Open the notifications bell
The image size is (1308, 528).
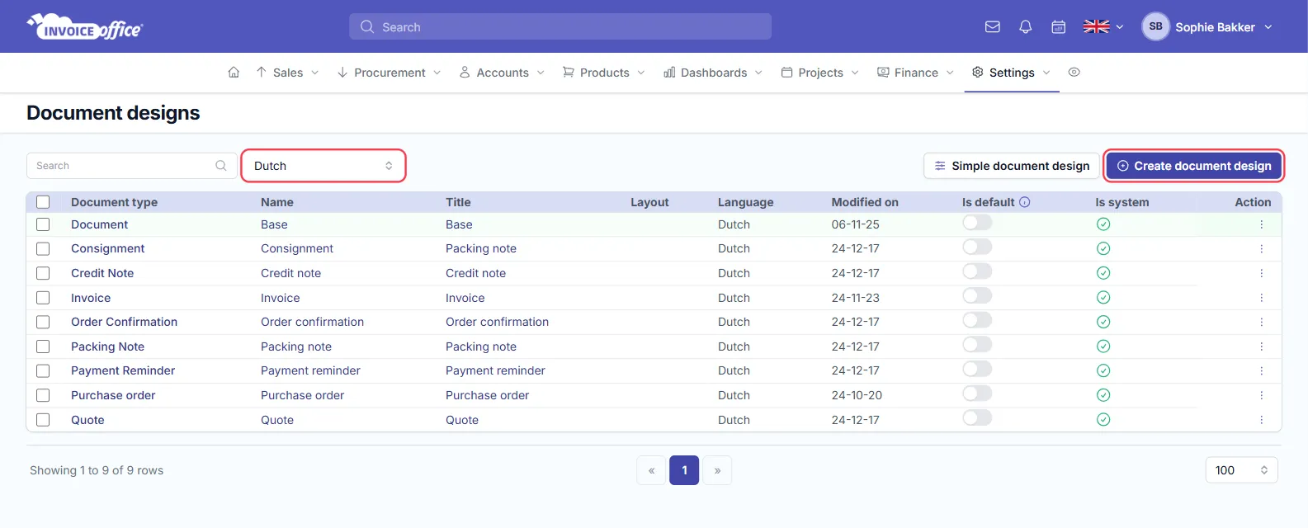1026,27
